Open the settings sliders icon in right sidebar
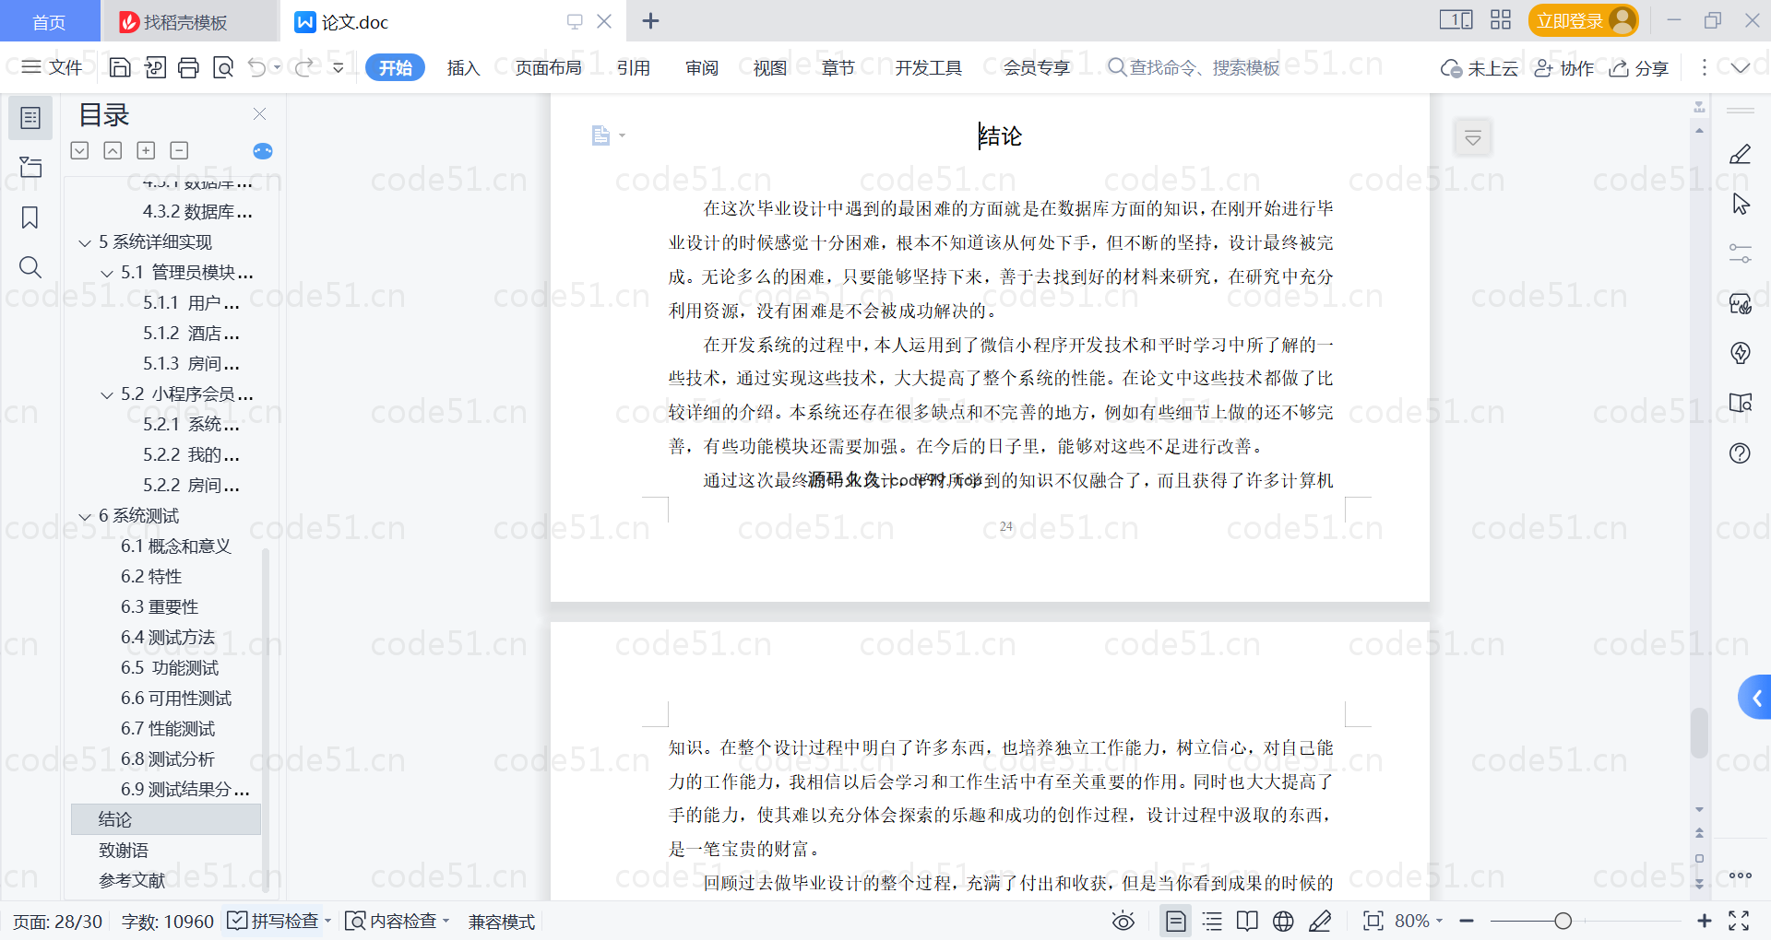The width and height of the screenshot is (1771, 940). coord(1740,253)
